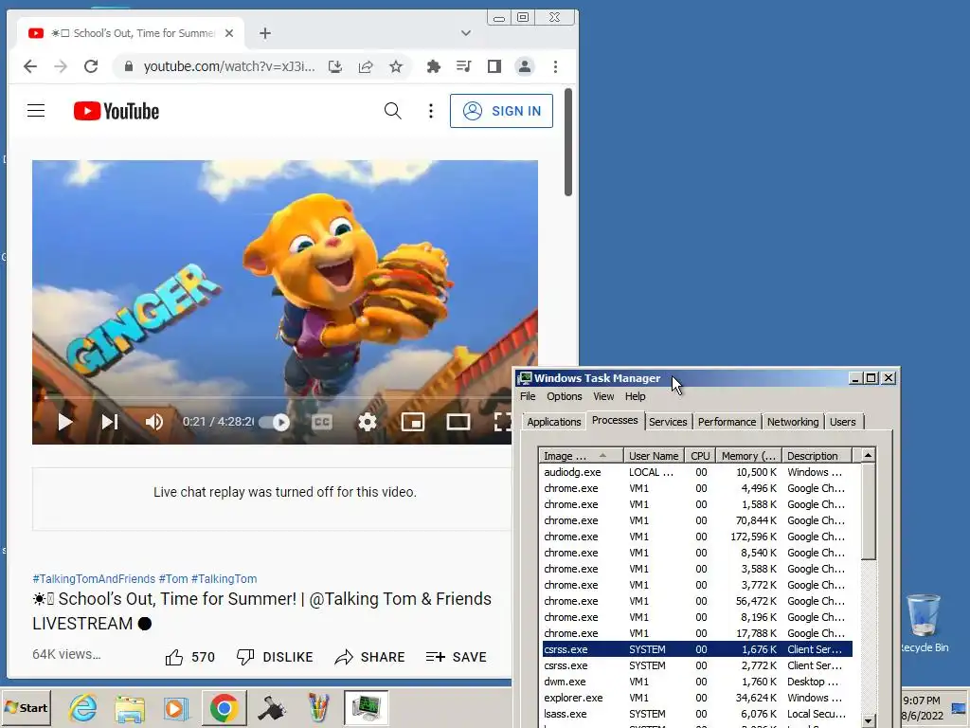Open Windows Explorer folder taskbar icon
Screen dimensions: 970x728
click(x=129, y=707)
